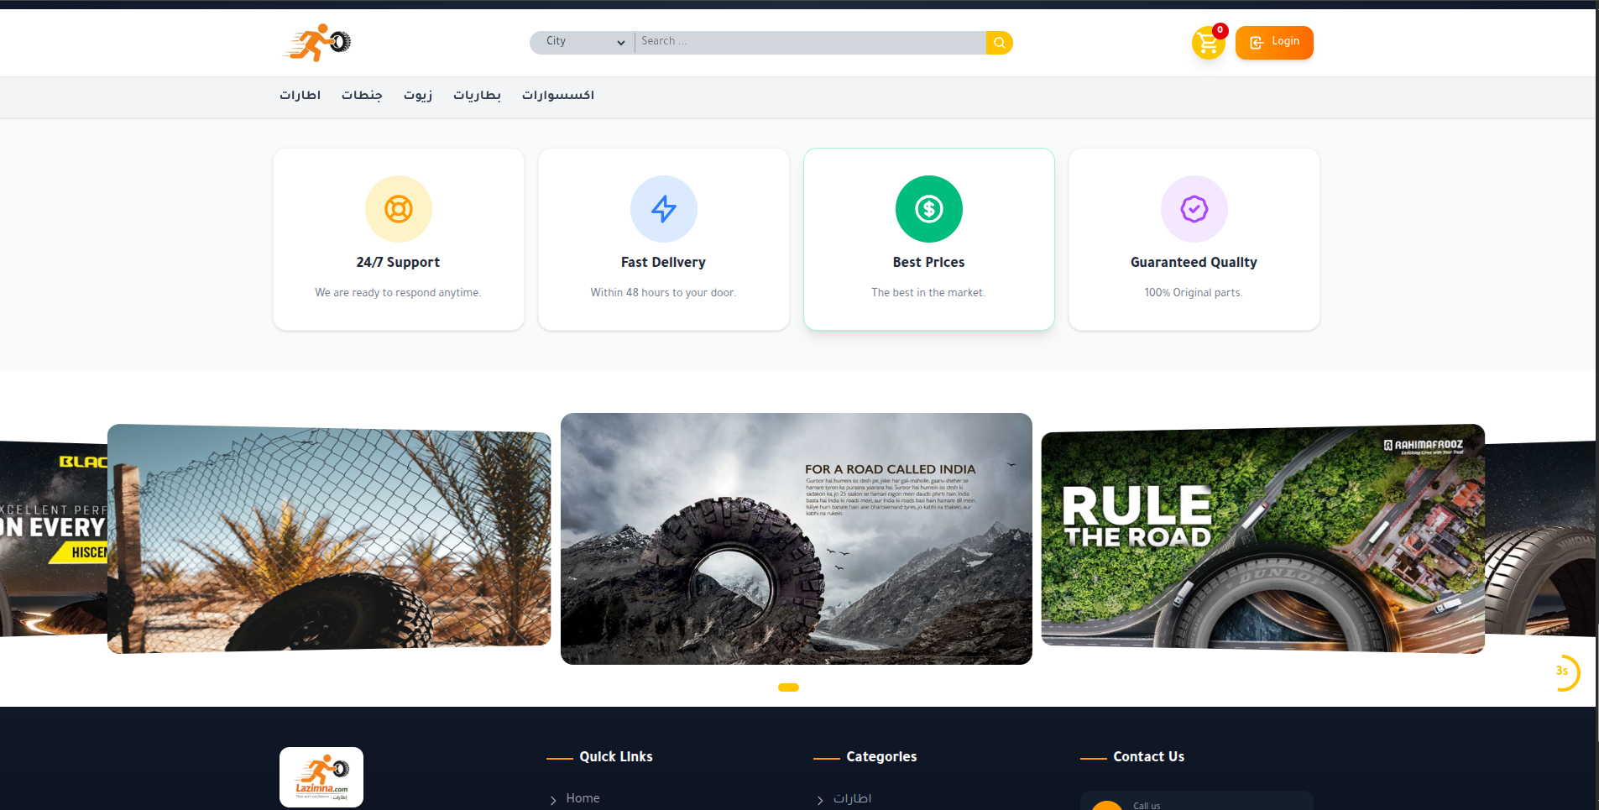The image size is (1599, 810).
Task: Expand the Home quick link chevron
Action: pyautogui.click(x=553, y=800)
